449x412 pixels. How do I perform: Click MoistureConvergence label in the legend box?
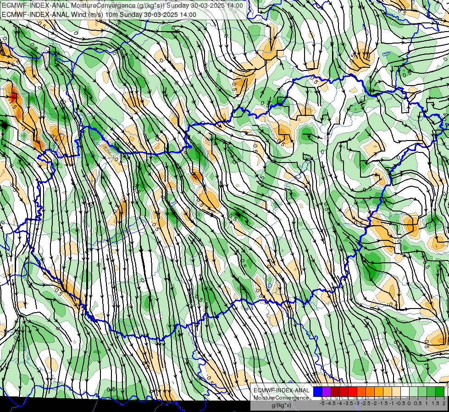(281, 398)
